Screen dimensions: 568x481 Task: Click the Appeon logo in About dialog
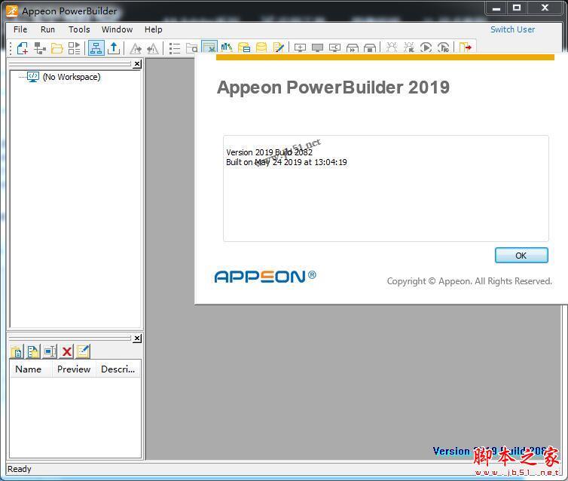265,277
